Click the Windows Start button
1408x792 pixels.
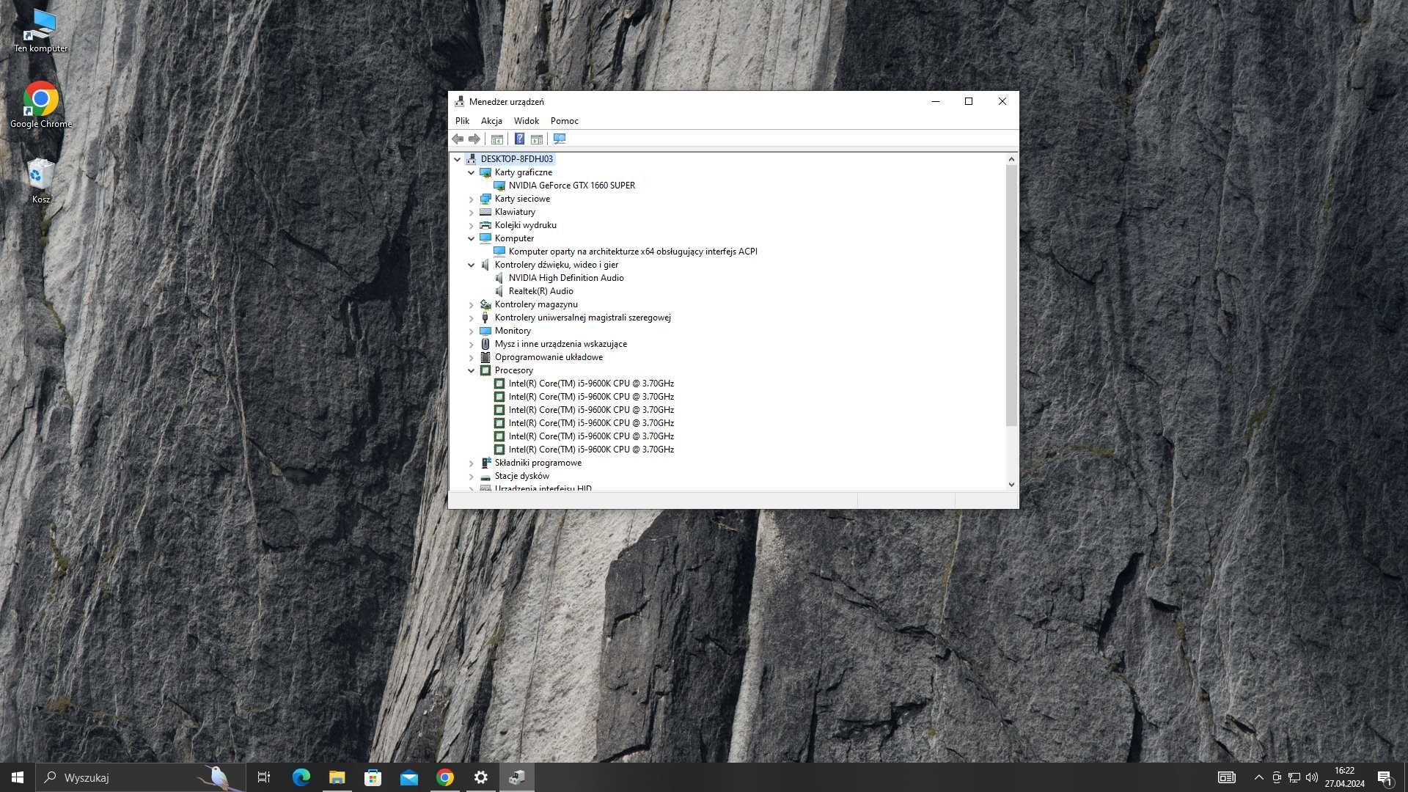[18, 777]
